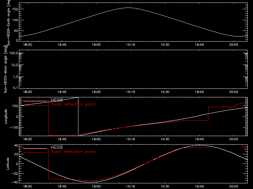
Task: Click the '0' tick on the Latitude axis
Action: (x=17, y=164)
